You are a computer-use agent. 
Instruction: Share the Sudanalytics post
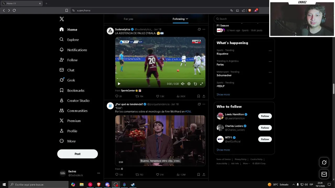coord(204,96)
